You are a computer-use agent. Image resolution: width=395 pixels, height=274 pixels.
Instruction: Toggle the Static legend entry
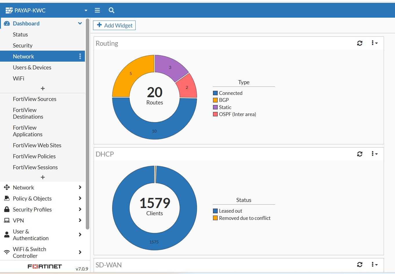pos(225,107)
